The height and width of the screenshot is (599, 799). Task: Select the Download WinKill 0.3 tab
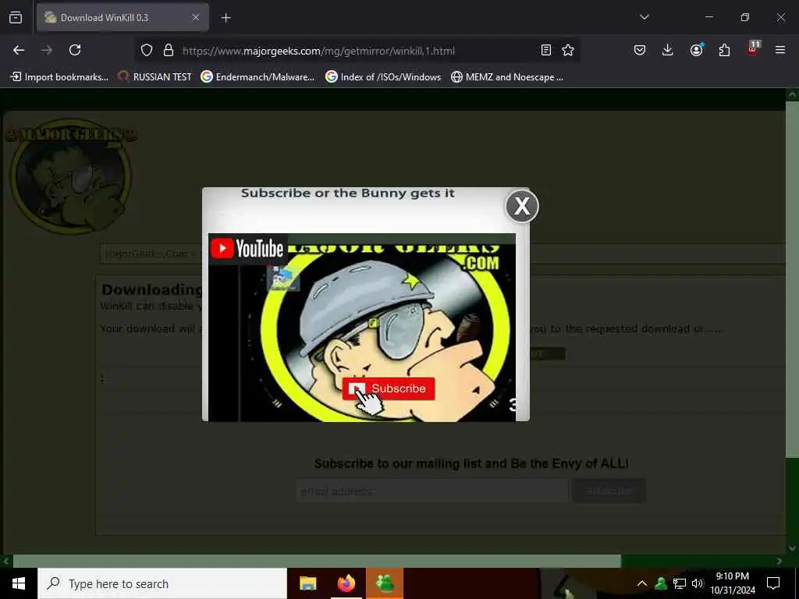(x=123, y=17)
